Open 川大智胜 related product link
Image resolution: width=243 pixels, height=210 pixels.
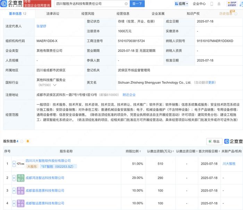[x=229, y=164]
